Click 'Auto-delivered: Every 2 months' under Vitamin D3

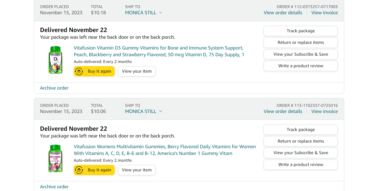[103, 62]
